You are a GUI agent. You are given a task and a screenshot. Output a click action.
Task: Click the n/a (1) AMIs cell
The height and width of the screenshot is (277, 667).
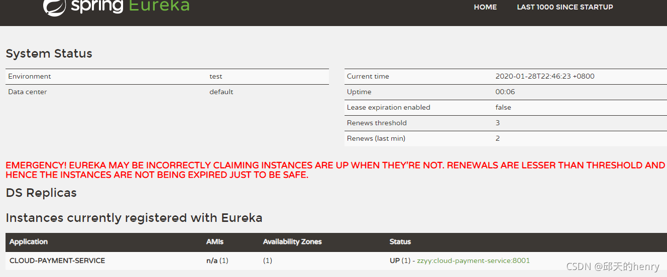pyautogui.click(x=217, y=260)
